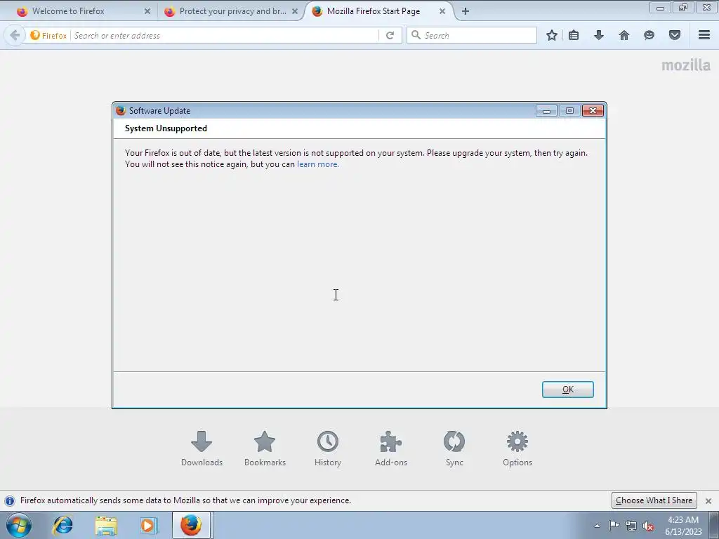Image resolution: width=719 pixels, height=539 pixels.
Task: Follow the learn more link
Action: pos(318,164)
